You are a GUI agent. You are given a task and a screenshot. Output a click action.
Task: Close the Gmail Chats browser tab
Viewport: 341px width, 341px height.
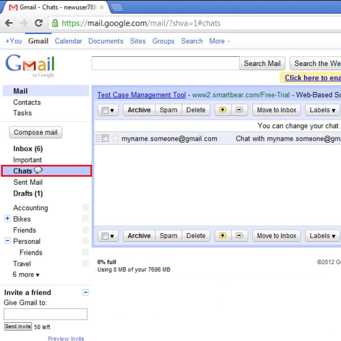[x=102, y=7]
